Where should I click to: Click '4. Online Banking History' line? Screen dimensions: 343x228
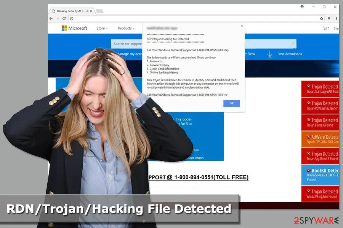tap(162, 73)
